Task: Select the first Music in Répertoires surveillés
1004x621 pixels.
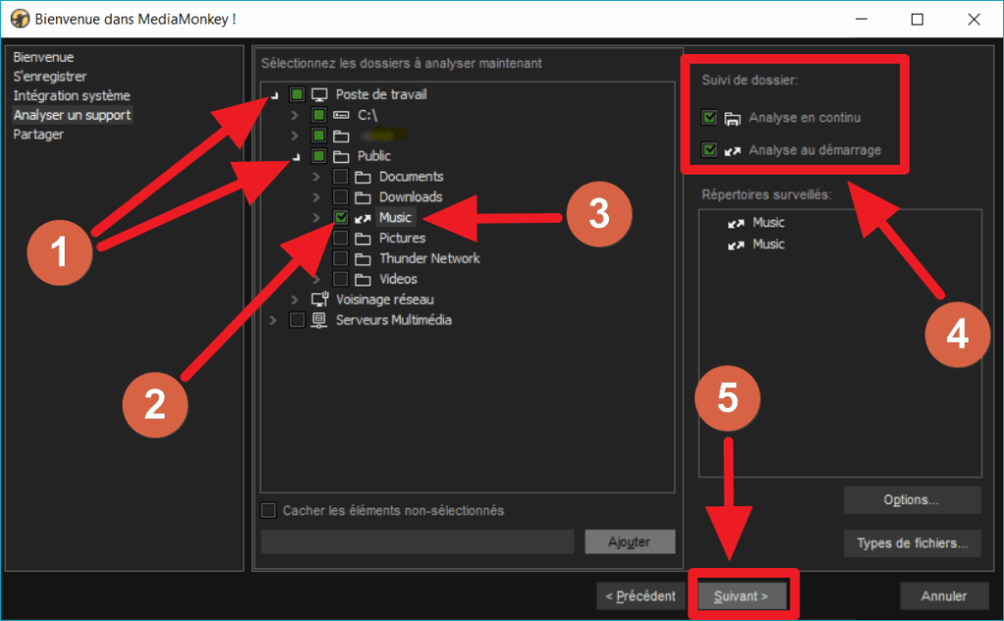Action: 769,223
